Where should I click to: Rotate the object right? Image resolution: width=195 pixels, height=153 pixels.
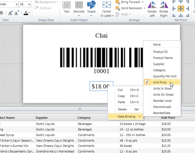164,9
